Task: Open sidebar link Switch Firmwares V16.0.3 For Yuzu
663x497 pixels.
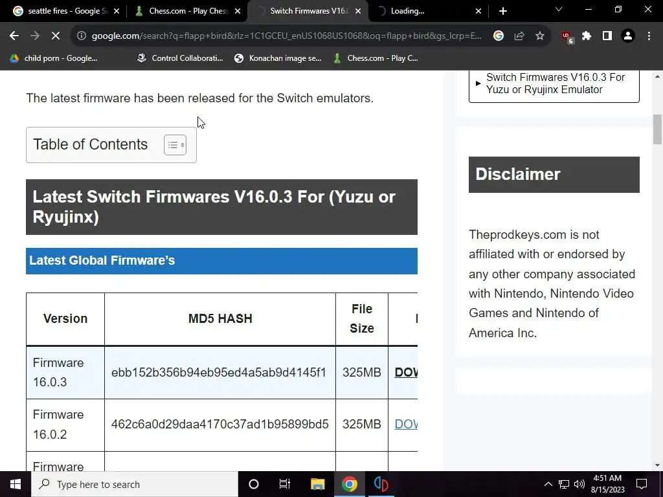Action: click(555, 83)
